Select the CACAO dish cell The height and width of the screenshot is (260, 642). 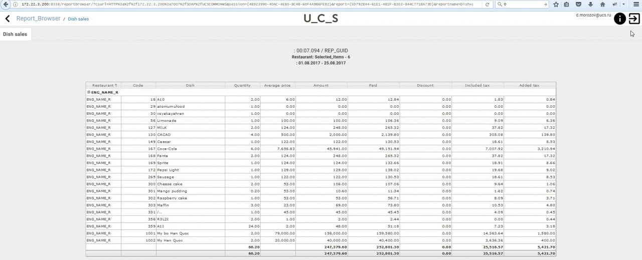190,135
